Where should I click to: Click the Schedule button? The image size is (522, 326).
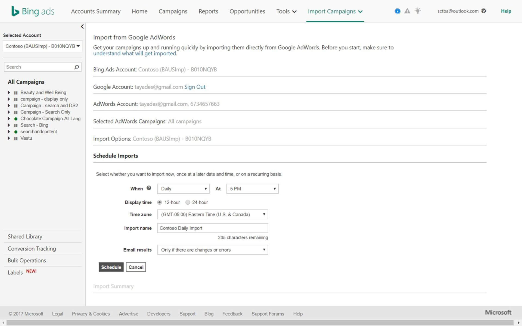pyautogui.click(x=111, y=267)
